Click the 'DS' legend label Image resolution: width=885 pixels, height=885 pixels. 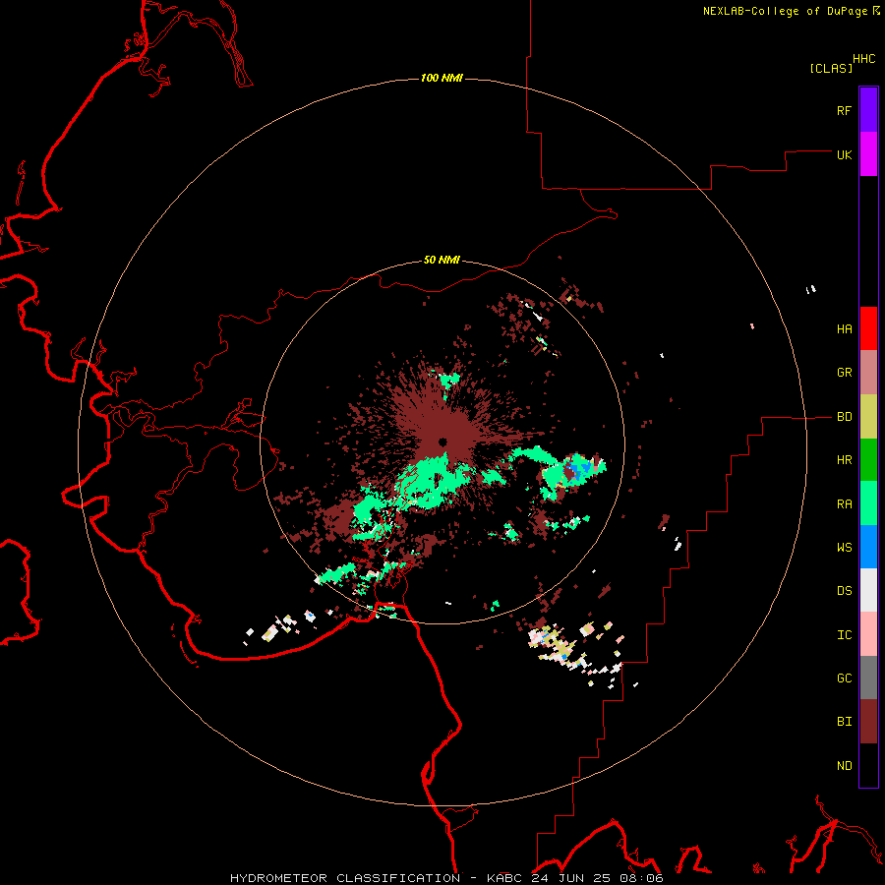844,591
